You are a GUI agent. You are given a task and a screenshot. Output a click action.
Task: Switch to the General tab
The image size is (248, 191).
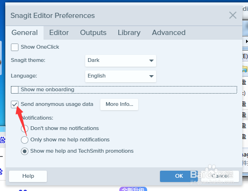click(x=25, y=33)
